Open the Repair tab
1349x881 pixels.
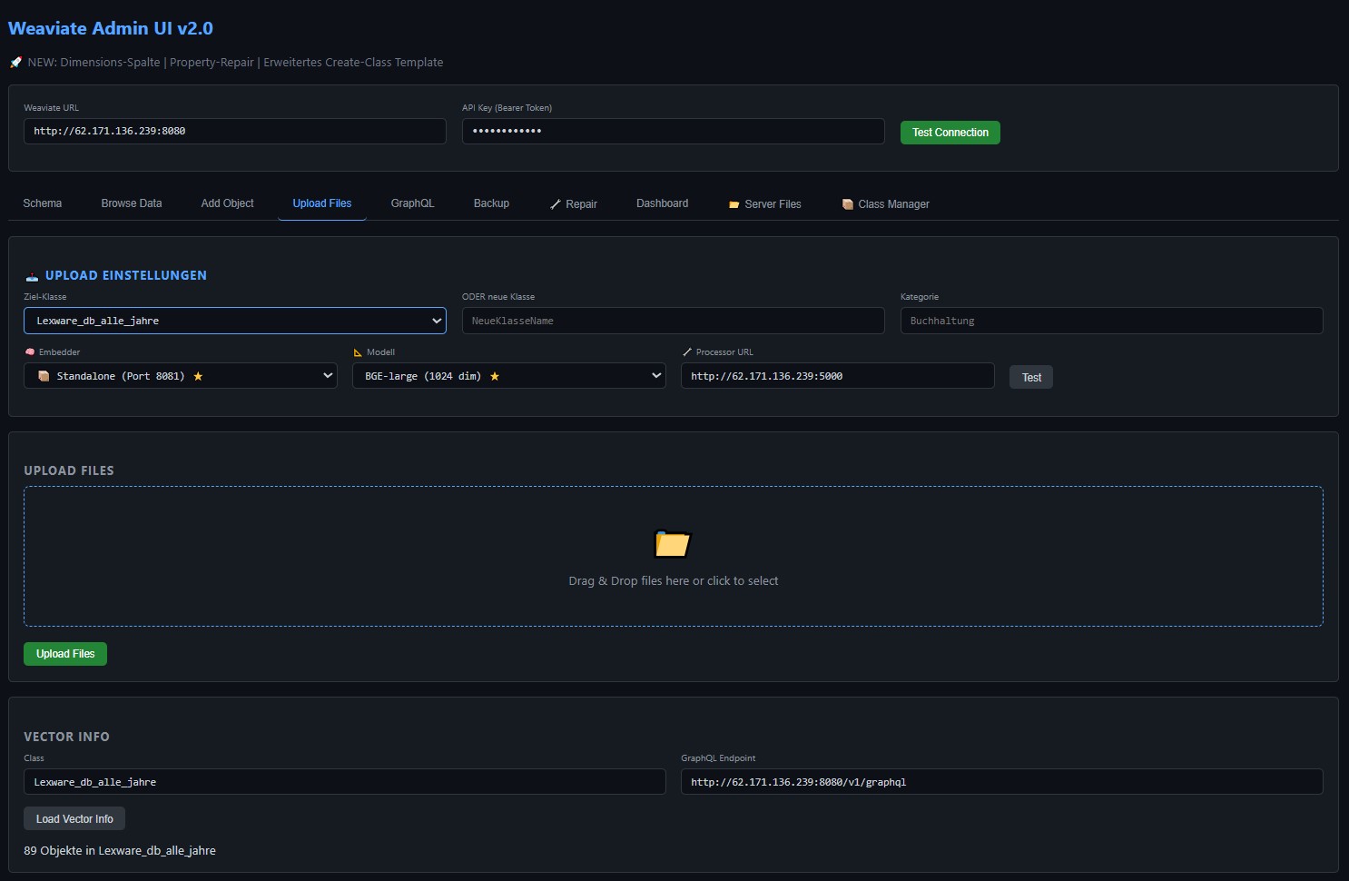click(x=574, y=204)
